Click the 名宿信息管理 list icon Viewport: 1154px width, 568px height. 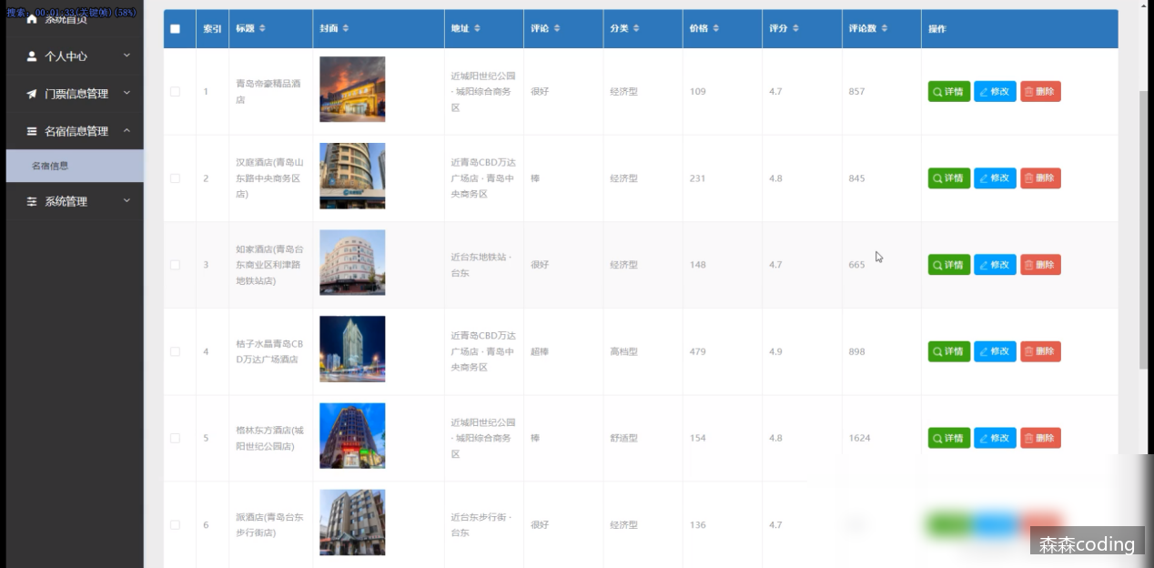pyautogui.click(x=33, y=131)
